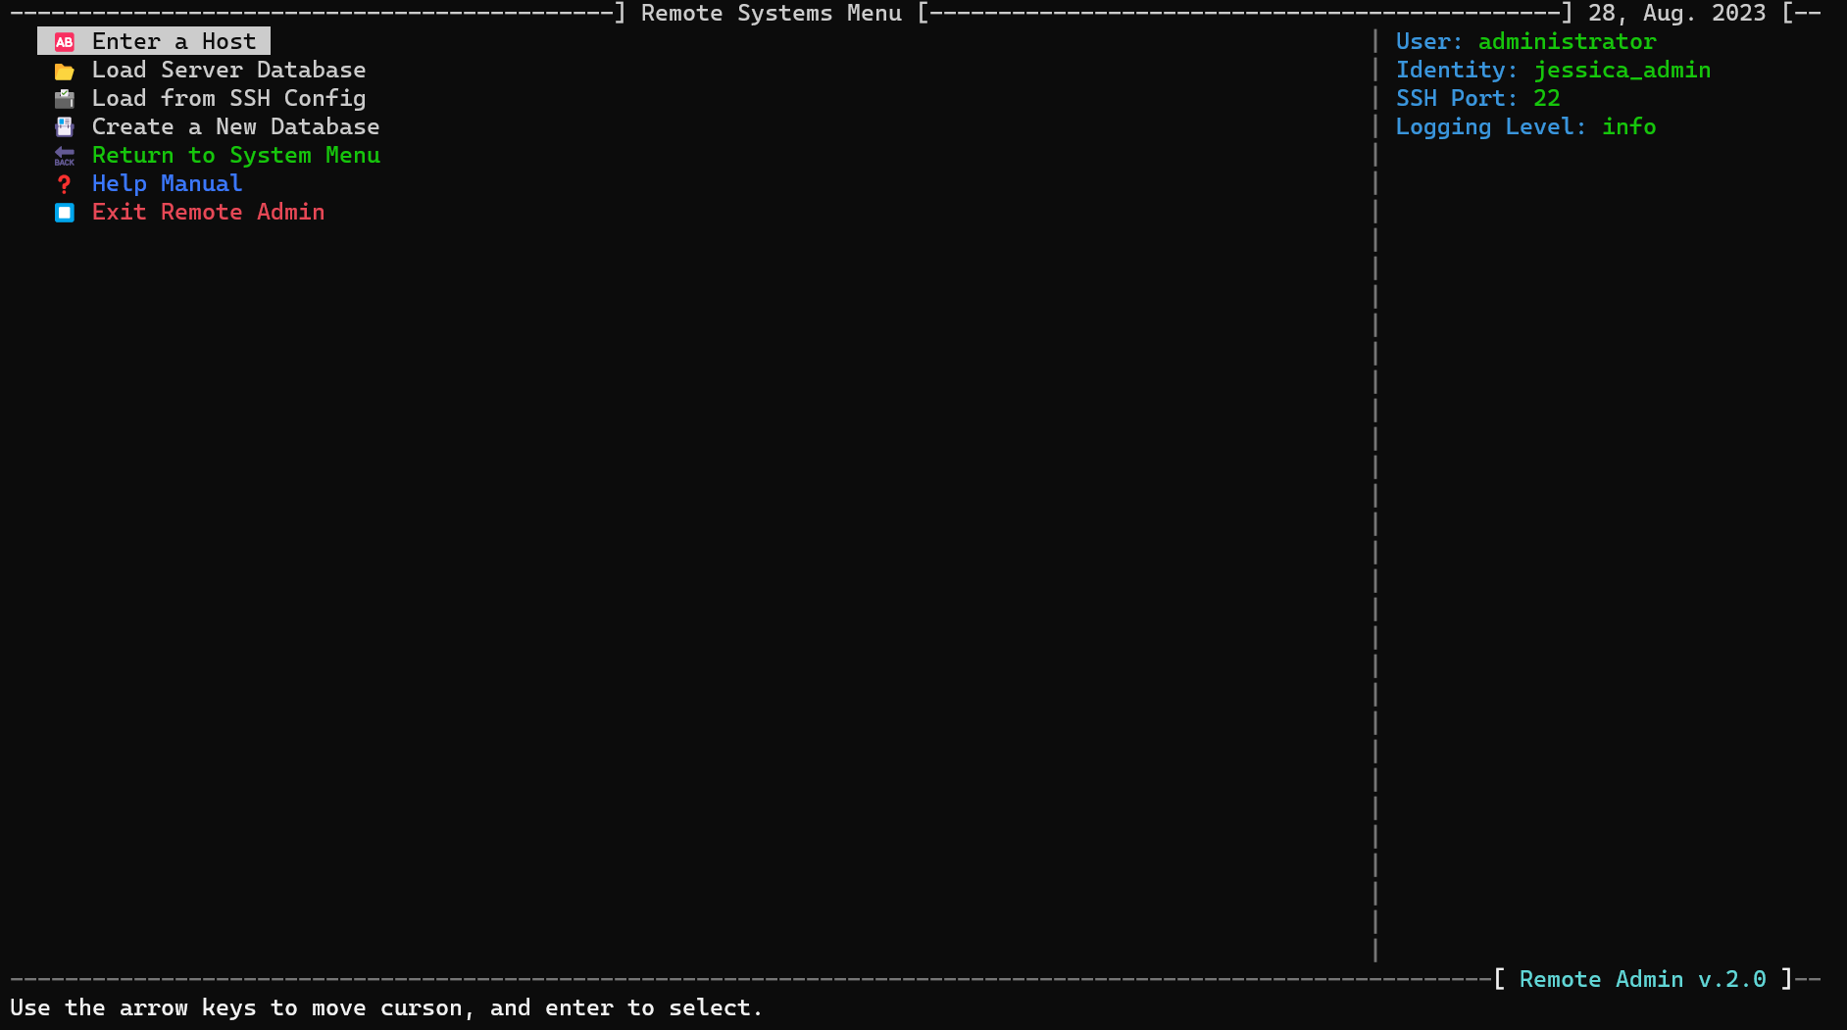Image resolution: width=1847 pixels, height=1030 pixels.
Task: Click the 28, Aug. 2023 date text
Action: (x=1676, y=13)
